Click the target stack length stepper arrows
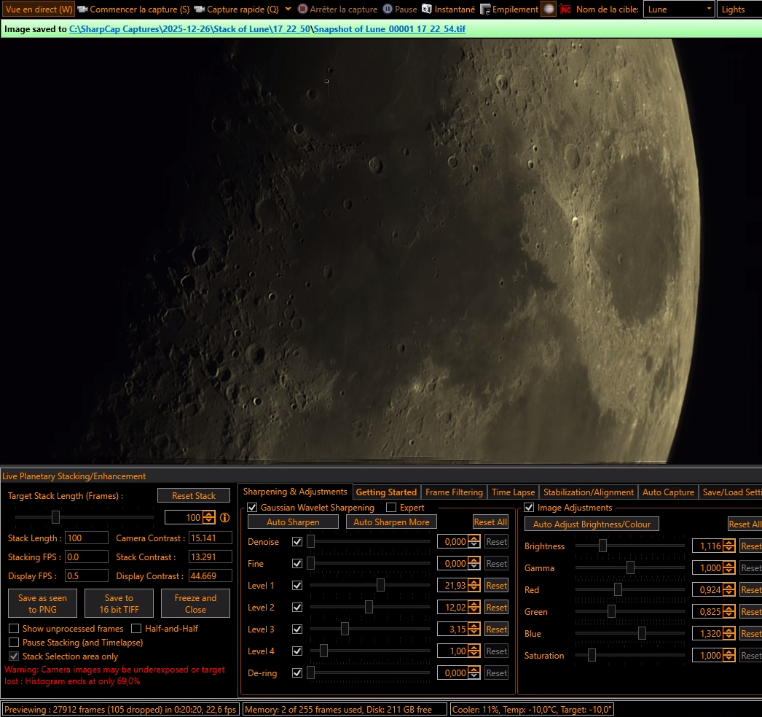Image resolution: width=762 pixels, height=717 pixels. click(209, 517)
